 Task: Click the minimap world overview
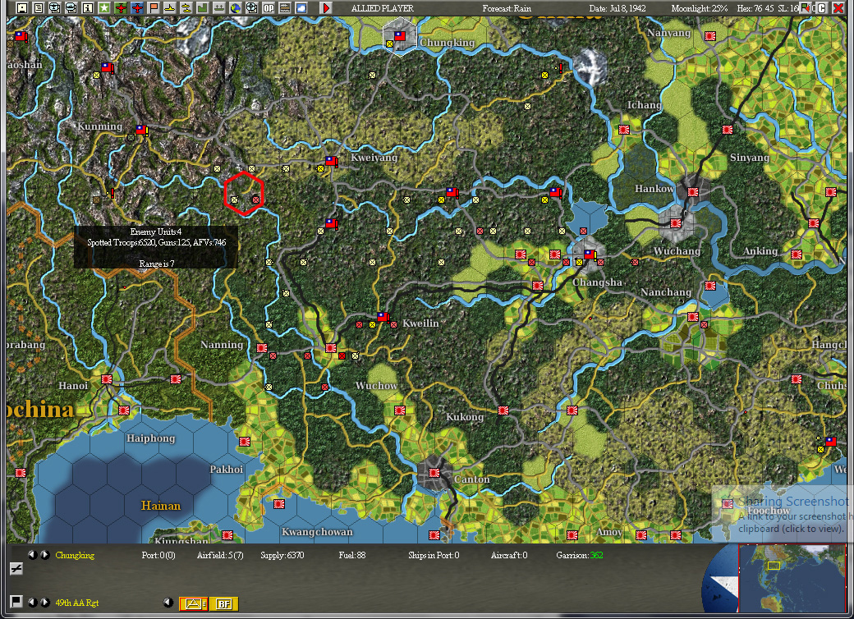point(792,579)
